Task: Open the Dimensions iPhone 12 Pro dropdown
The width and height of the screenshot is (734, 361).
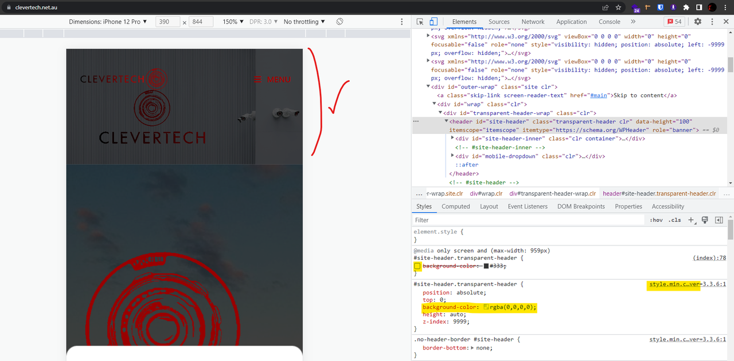Action: point(108,22)
